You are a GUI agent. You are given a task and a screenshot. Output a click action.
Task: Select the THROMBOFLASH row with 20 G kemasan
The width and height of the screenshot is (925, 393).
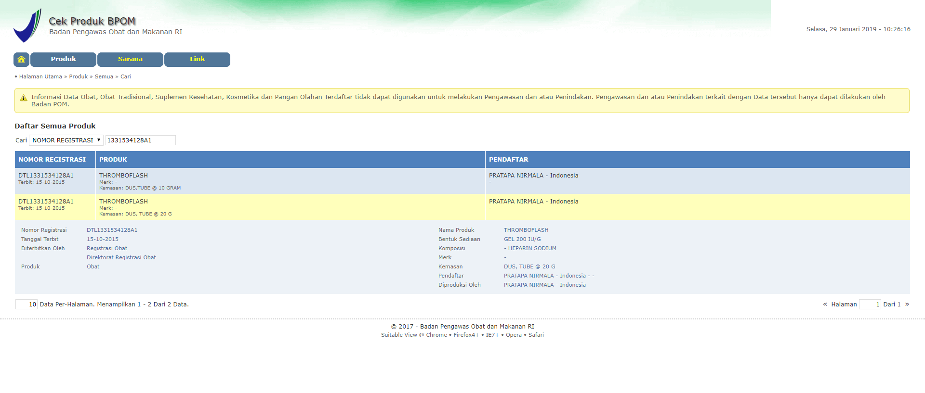pos(462,207)
